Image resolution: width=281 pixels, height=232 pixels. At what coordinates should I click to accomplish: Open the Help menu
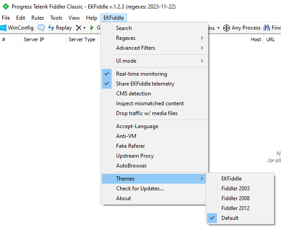91,18
